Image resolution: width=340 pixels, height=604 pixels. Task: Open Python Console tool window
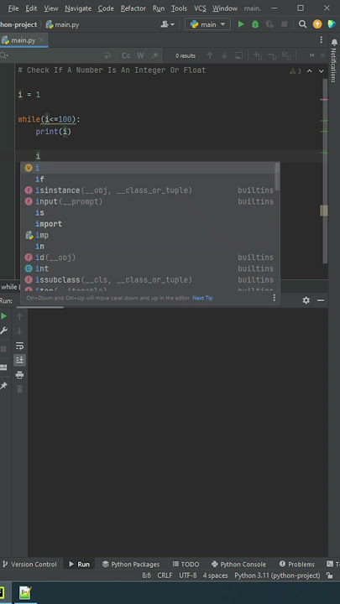(238, 565)
